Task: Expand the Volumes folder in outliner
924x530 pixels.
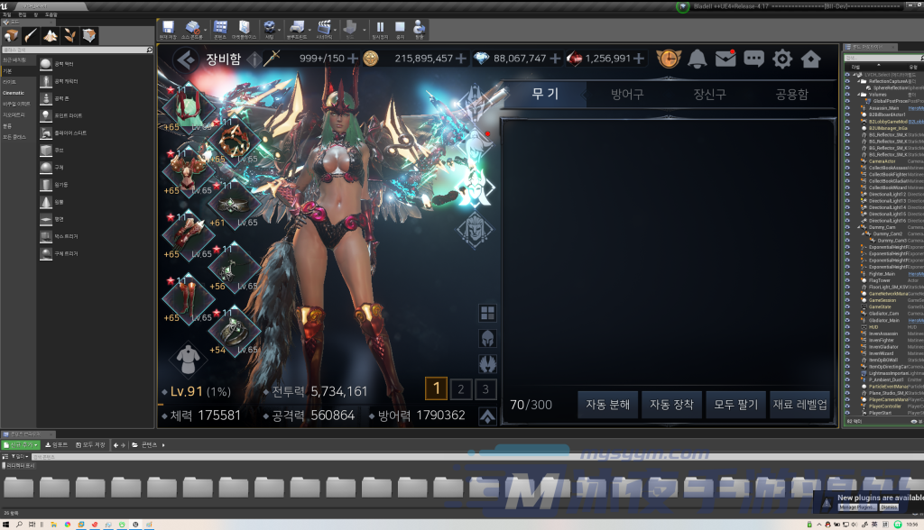Action: coord(856,94)
